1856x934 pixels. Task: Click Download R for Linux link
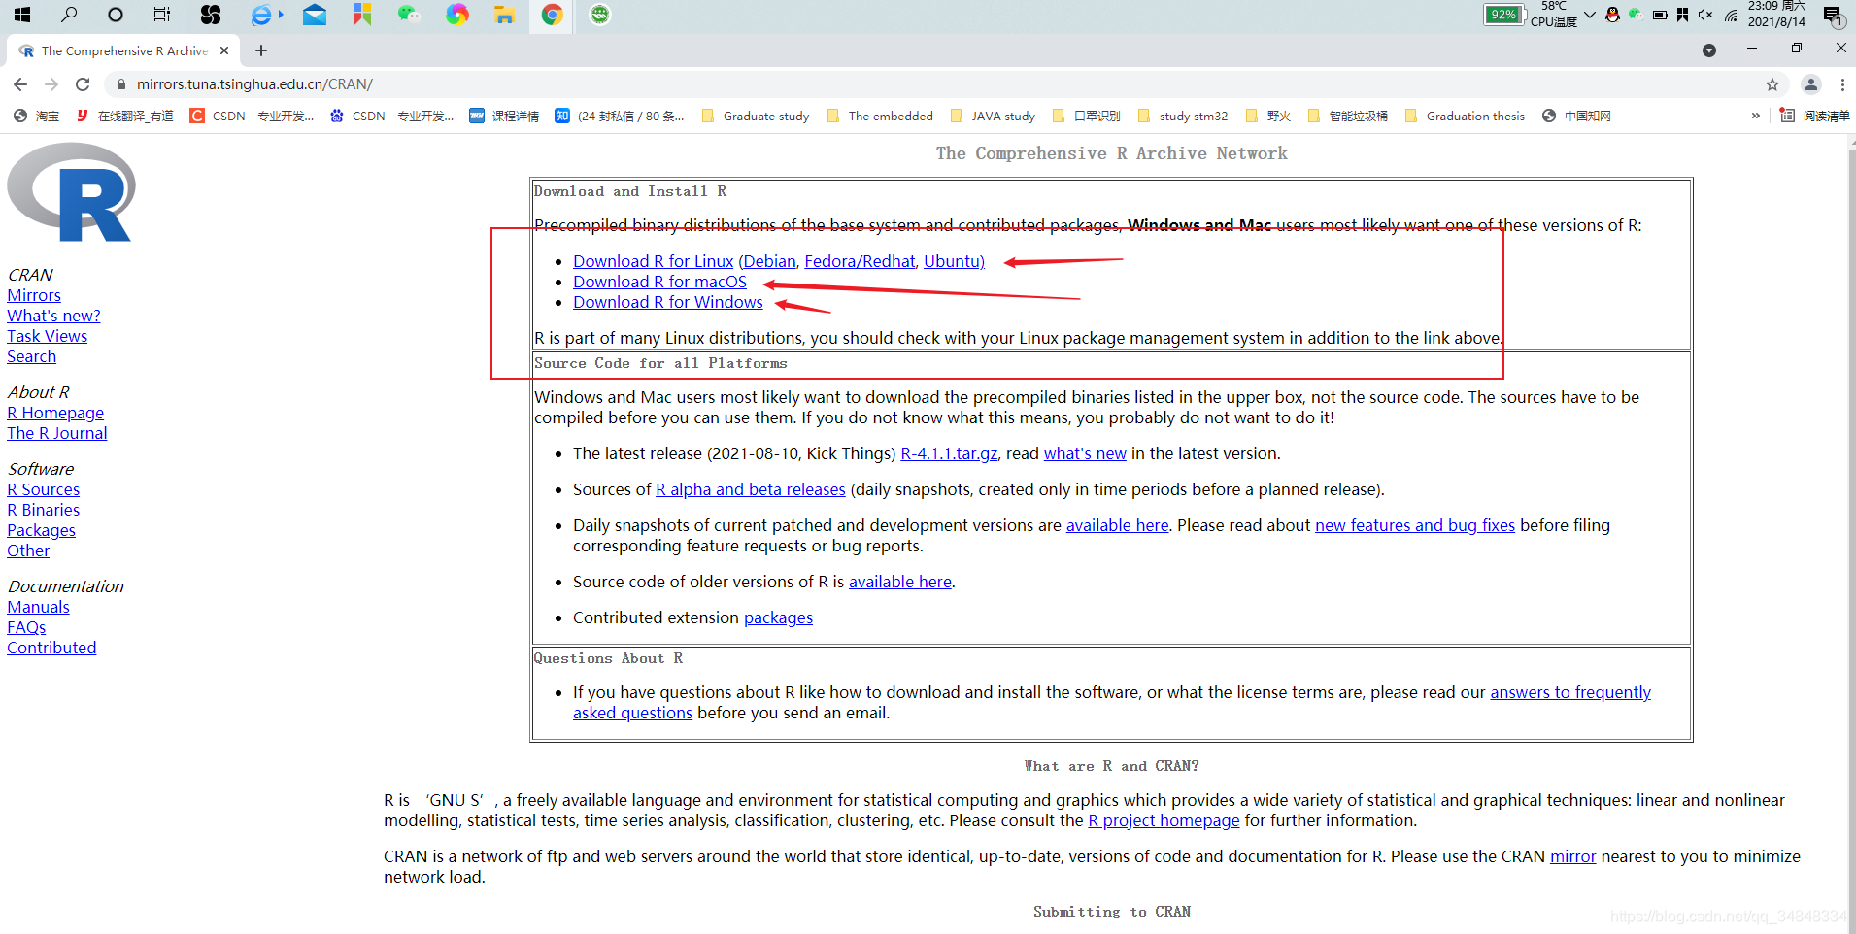653,261
